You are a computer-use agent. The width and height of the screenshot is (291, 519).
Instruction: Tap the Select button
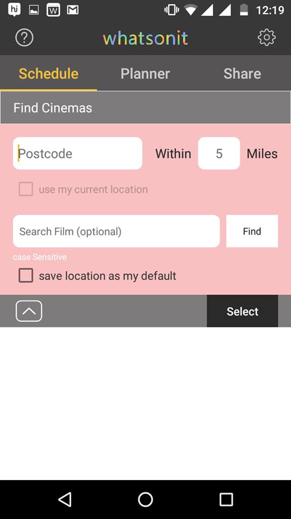242,311
